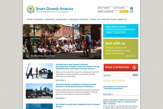Viewport: 163px width, 109px height.
Task: Open the Twitter icon in the header
Action: [131, 11]
